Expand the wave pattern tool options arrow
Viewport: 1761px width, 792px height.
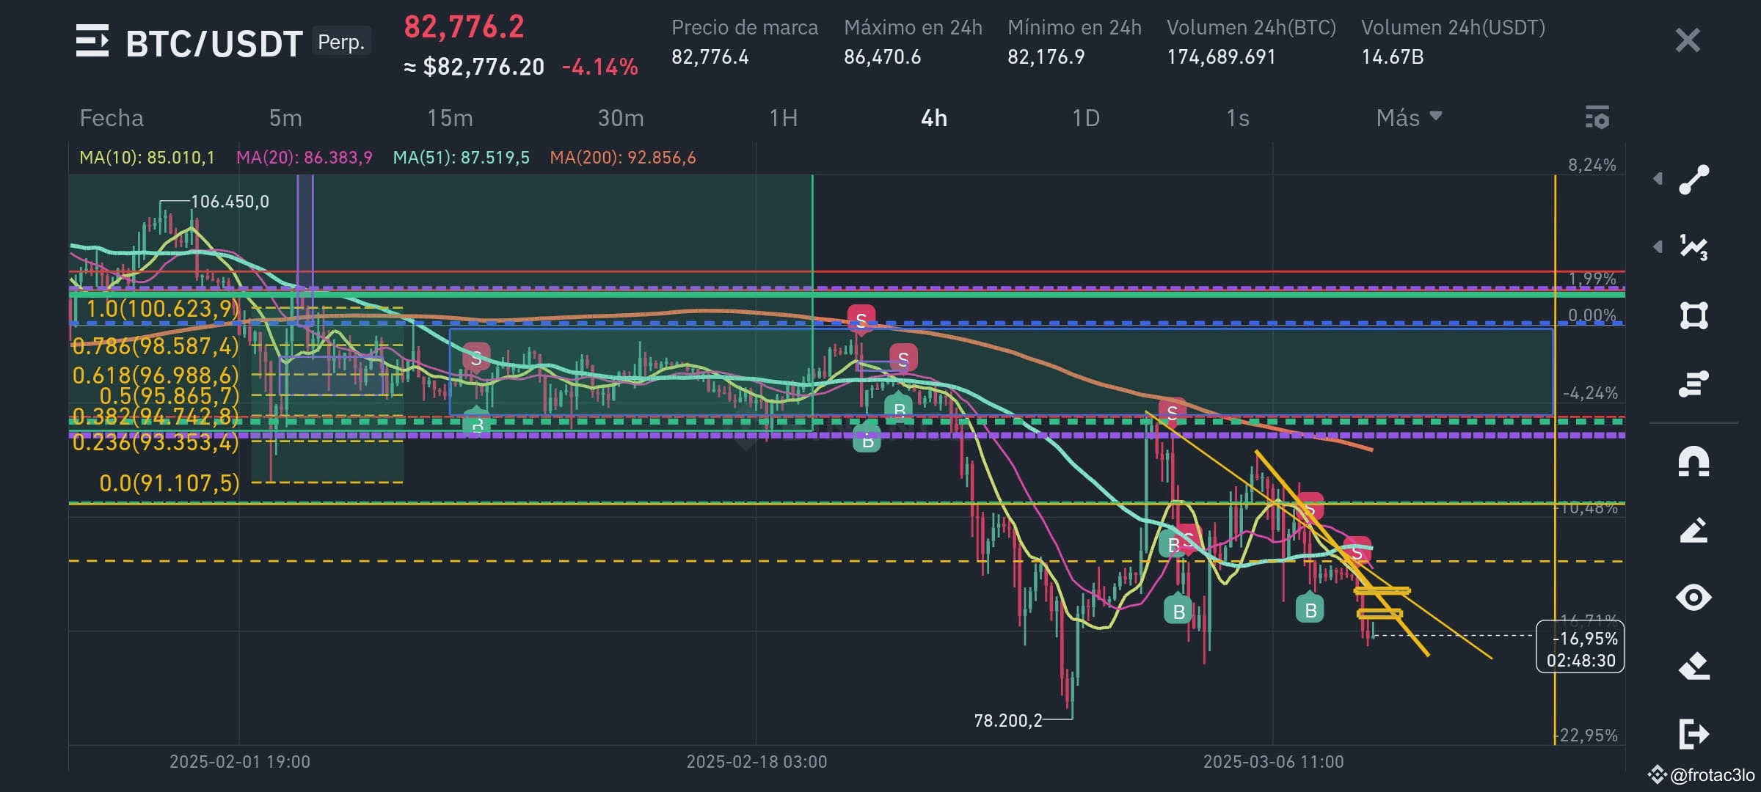click(x=1658, y=247)
